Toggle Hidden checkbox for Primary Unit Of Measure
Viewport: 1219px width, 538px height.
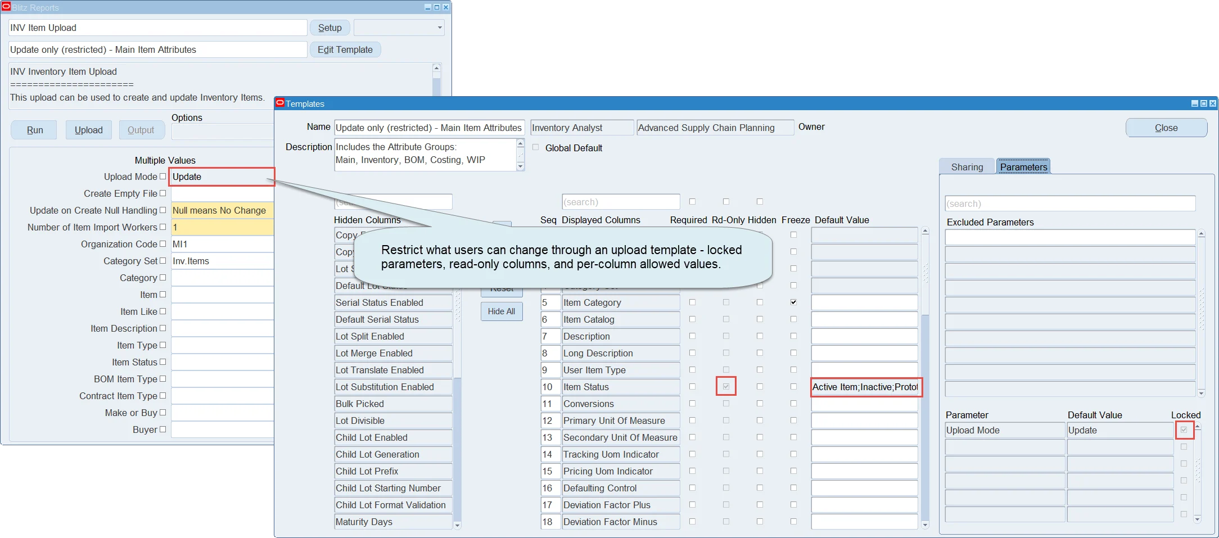(x=760, y=421)
